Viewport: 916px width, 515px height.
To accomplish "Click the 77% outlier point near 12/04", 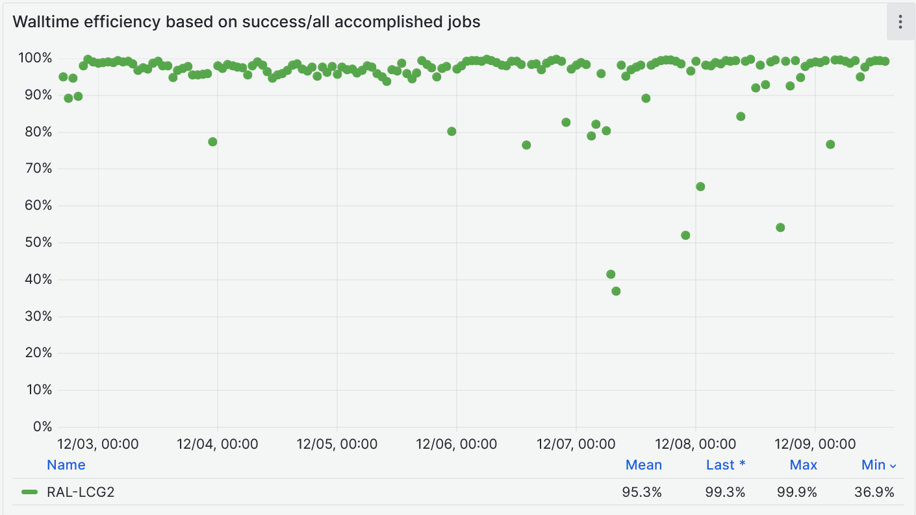I will [212, 142].
